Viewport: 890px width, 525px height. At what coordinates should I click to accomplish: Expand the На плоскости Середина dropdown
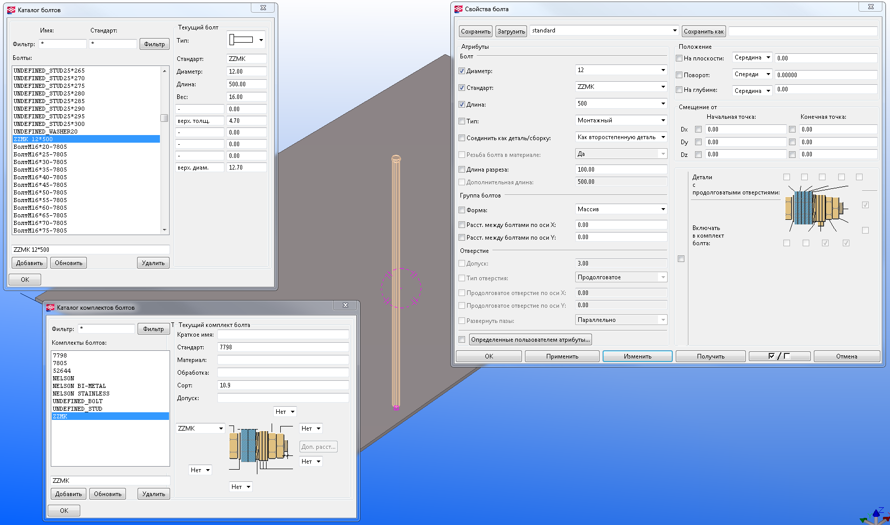[752, 58]
